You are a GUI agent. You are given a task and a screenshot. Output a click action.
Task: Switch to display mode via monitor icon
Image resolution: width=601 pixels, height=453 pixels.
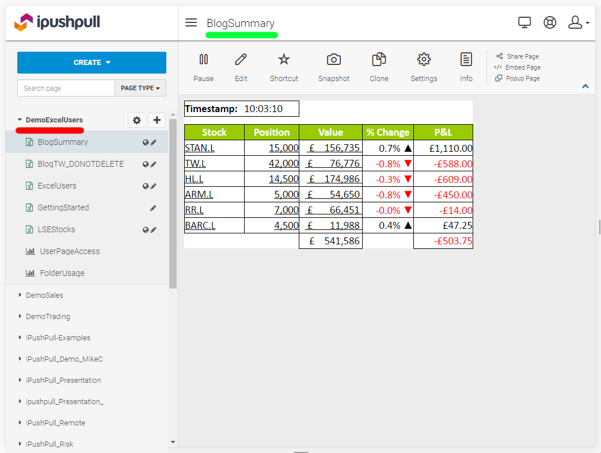pyautogui.click(x=524, y=22)
